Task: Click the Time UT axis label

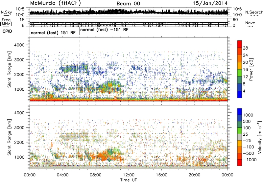Action: [x=129, y=180]
